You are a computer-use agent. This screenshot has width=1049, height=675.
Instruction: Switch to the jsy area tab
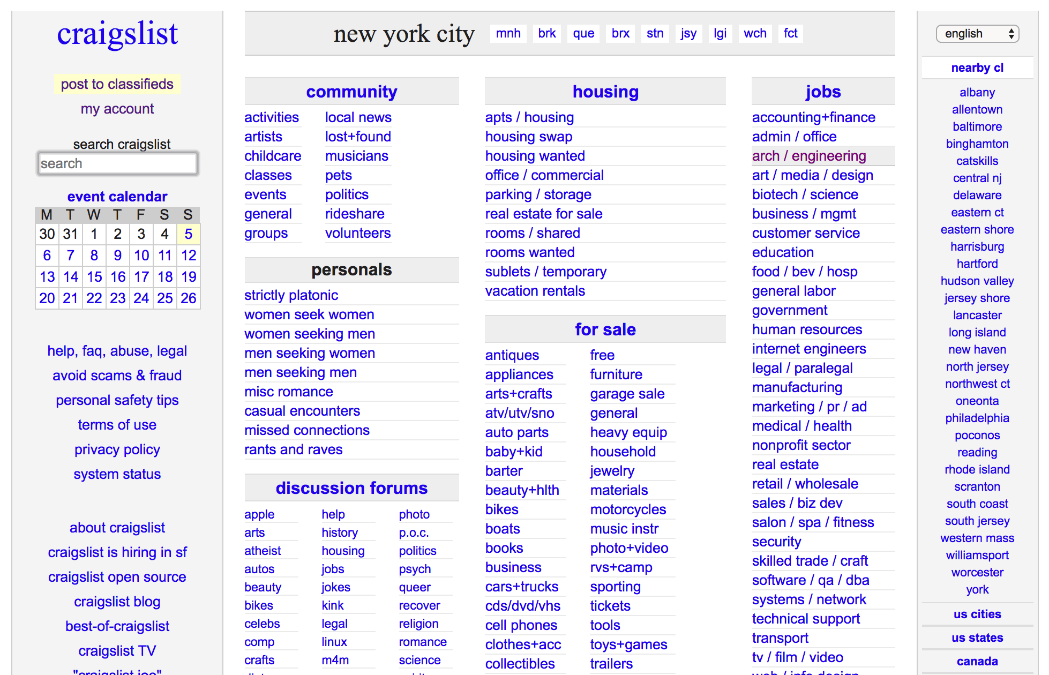688,33
